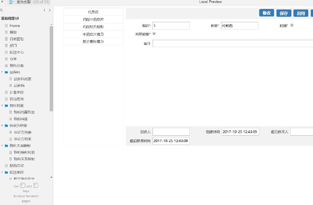
Task: Collapse the 品种码 folder triangle
Action: point(2,72)
